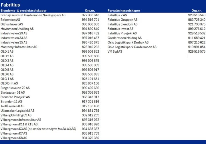Select org number 990 668 833
This screenshot has height=144, width=206.
pos(90,24)
